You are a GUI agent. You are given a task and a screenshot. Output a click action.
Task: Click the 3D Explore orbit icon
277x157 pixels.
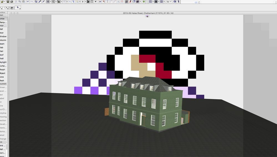pos(175,2)
